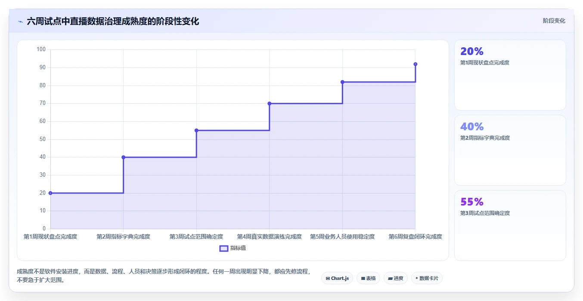Screen dimensions: 583x301
Task: Click x-axis label 第5周业务人员使用稳定度
Action: (x=342, y=236)
